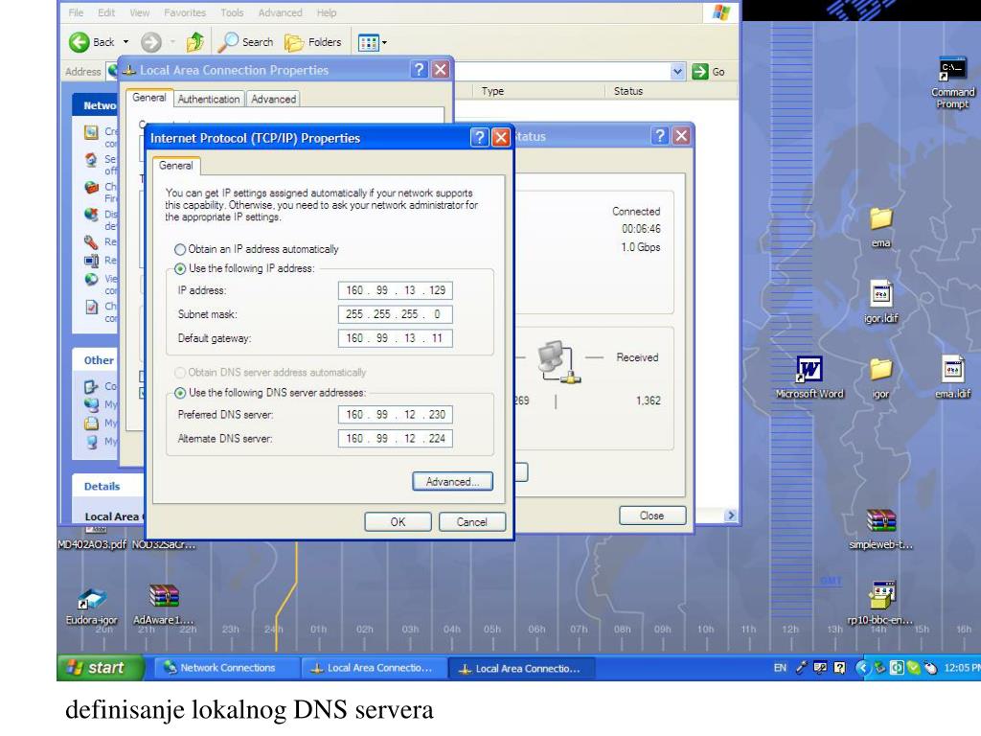Click the Default gateway field
The width and height of the screenshot is (981, 736).
point(395,338)
